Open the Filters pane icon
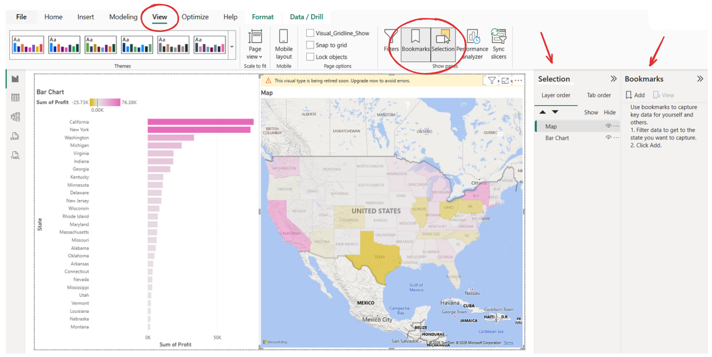Screen dimensions: 712x357 click(x=391, y=40)
